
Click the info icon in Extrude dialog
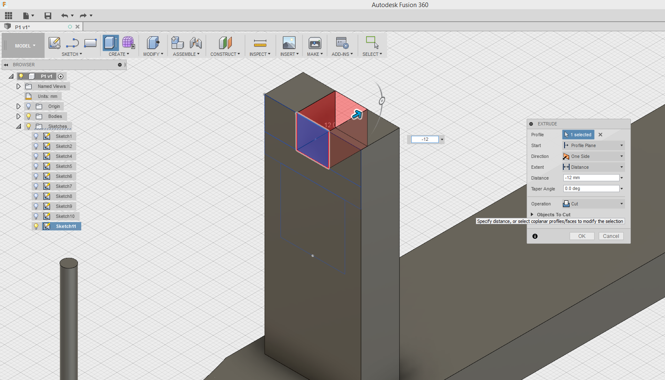tap(535, 236)
